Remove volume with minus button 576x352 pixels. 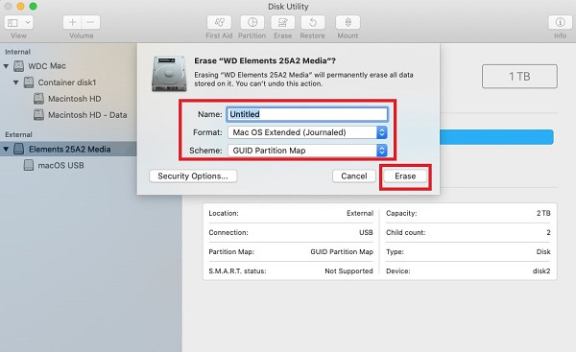[91, 23]
